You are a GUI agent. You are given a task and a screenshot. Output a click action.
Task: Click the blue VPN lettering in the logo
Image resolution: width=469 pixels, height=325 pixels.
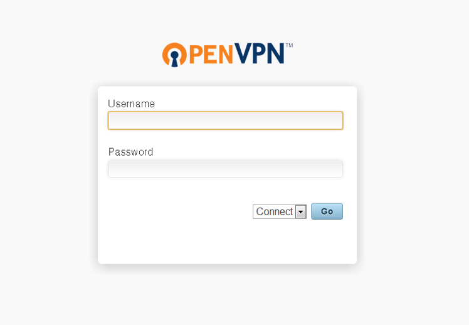(259, 53)
